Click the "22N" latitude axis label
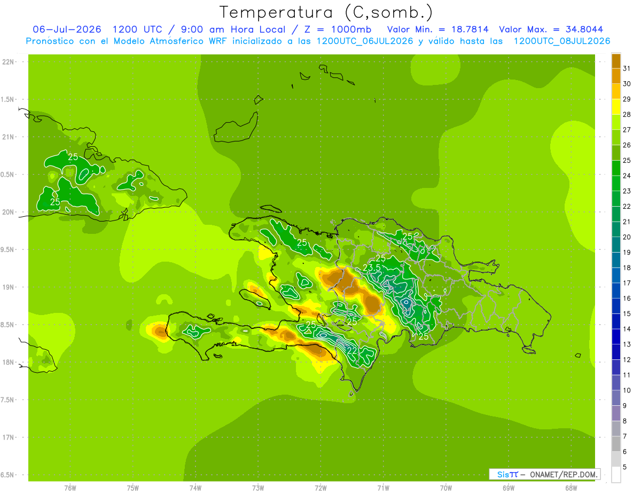The width and height of the screenshot is (641, 495). [9, 62]
